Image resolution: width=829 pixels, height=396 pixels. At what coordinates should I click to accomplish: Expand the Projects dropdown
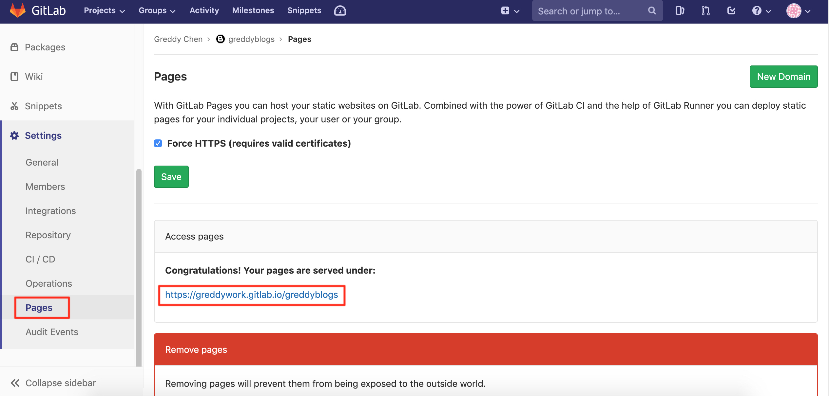(104, 10)
